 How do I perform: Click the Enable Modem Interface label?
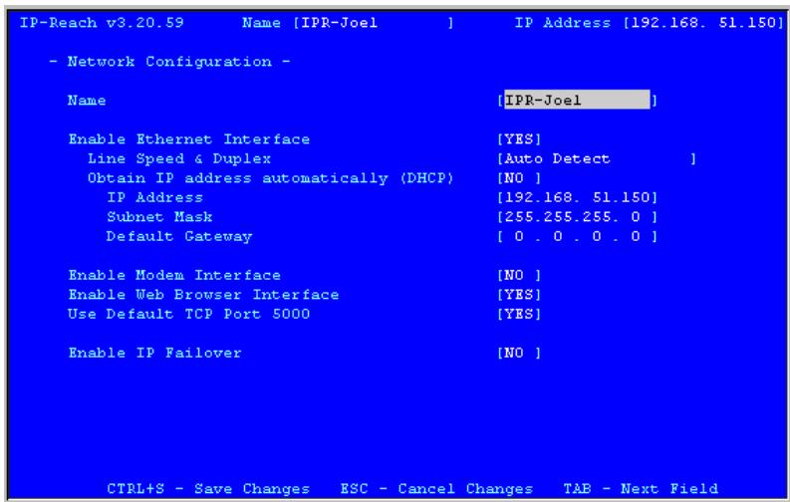[x=174, y=276]
